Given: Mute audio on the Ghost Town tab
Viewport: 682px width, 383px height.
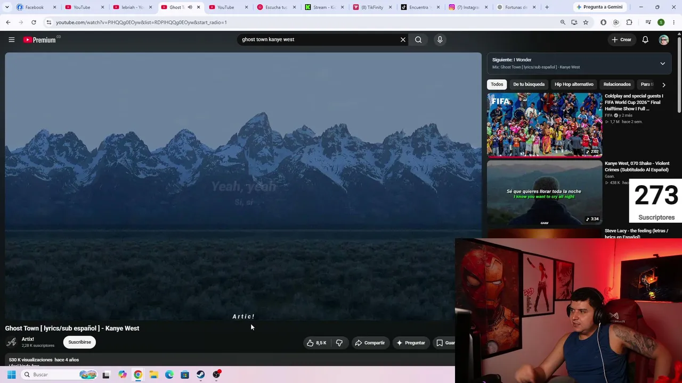Looking at the screenshot, I should point(190,7).
